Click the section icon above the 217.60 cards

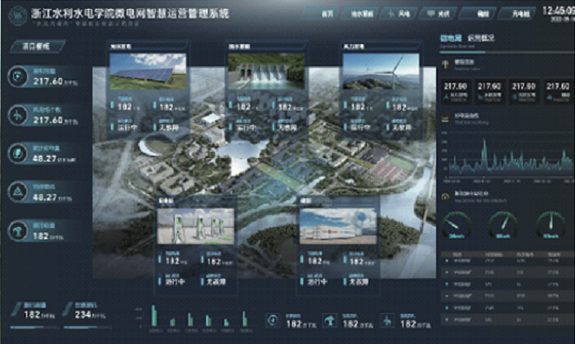(446, 64)
